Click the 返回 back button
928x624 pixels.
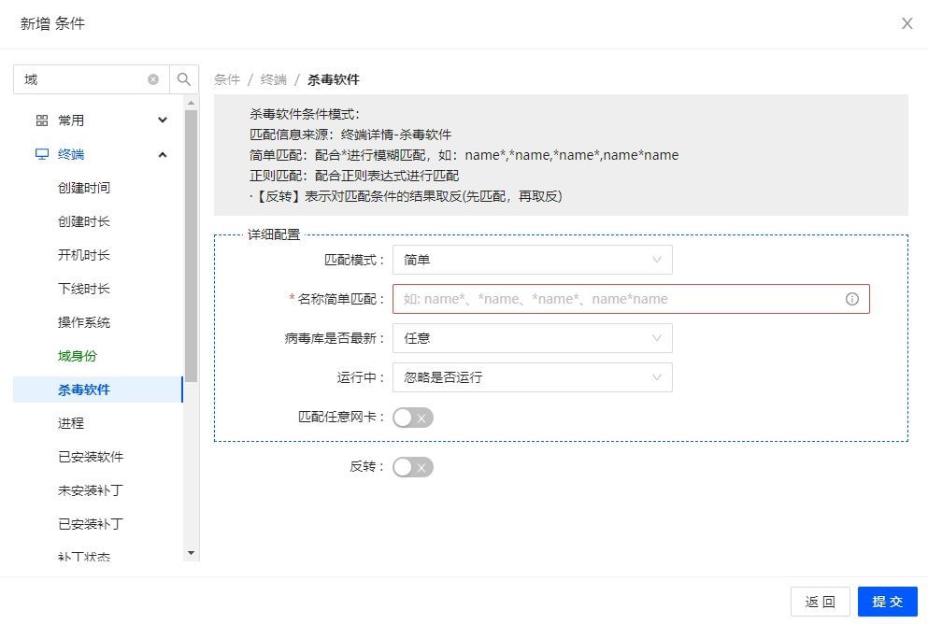point(821,602)
